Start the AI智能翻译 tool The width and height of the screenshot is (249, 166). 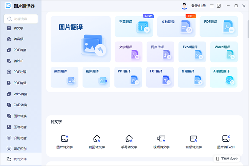pyautogui.click(x=224, y=77)
